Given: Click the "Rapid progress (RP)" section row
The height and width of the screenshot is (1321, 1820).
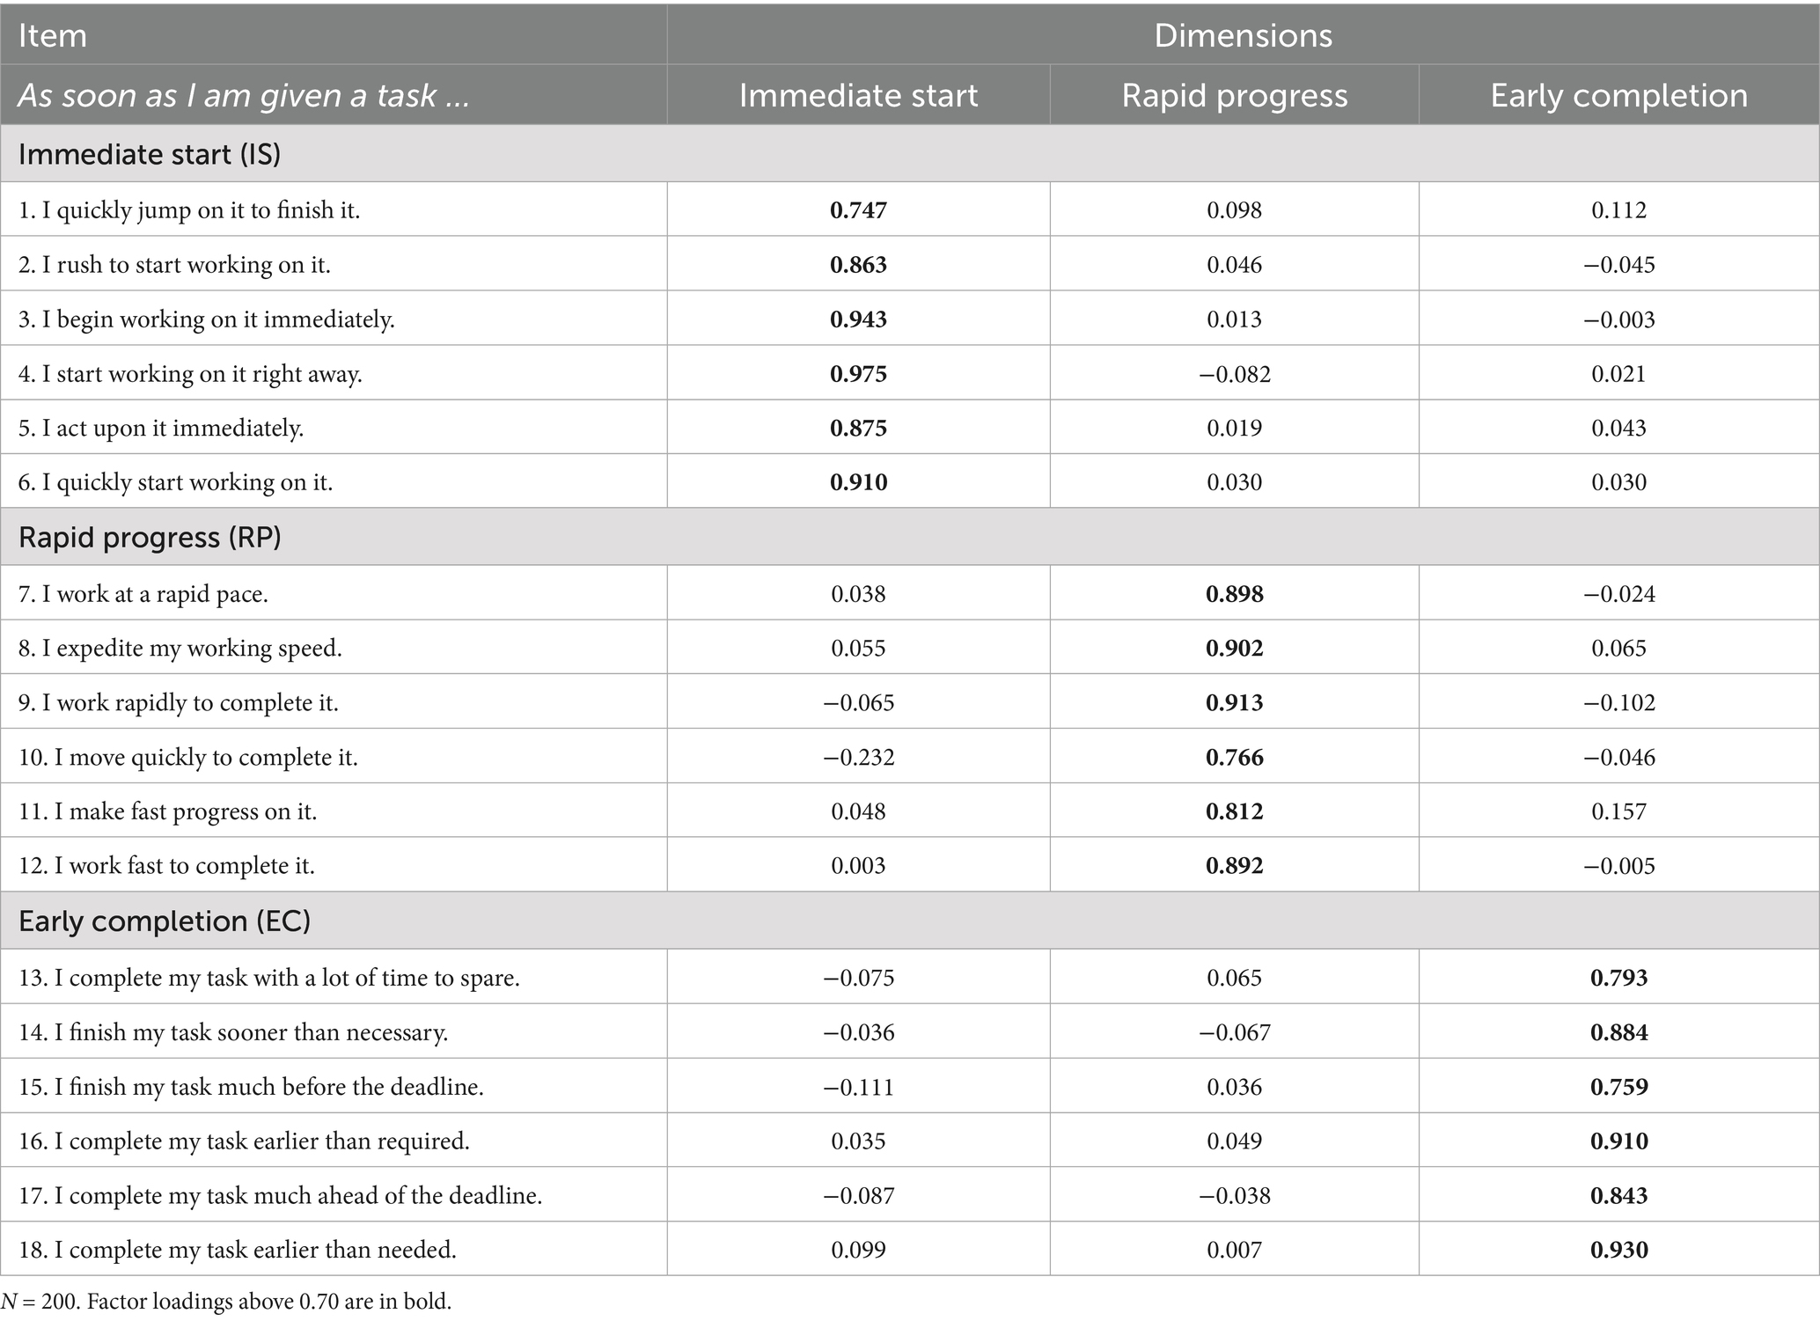Looking at the screenshot, I should [x=150, y=537].
